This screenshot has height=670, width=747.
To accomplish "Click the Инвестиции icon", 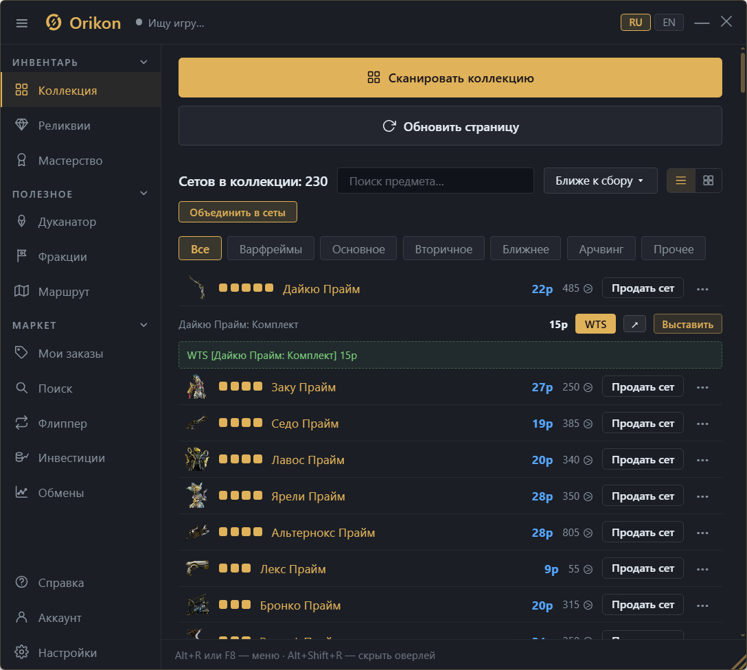I will click(x=21, y=457).
